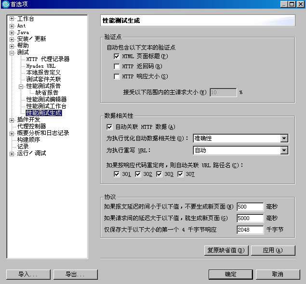Screen dimensions: 306x284
Task: Select Hyades URL in the tree
Action: click(x=41, y=66)
